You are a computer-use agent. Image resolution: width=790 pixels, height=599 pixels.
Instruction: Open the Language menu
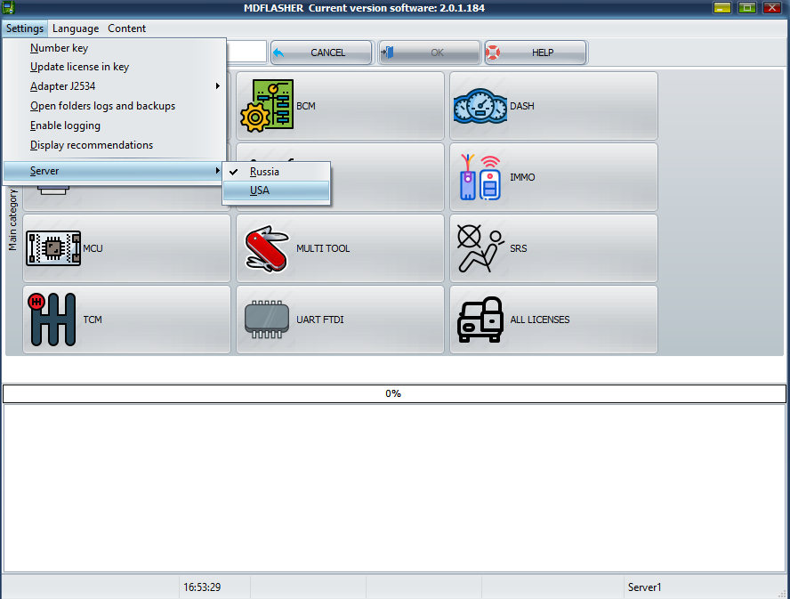(x=76, y=28)
